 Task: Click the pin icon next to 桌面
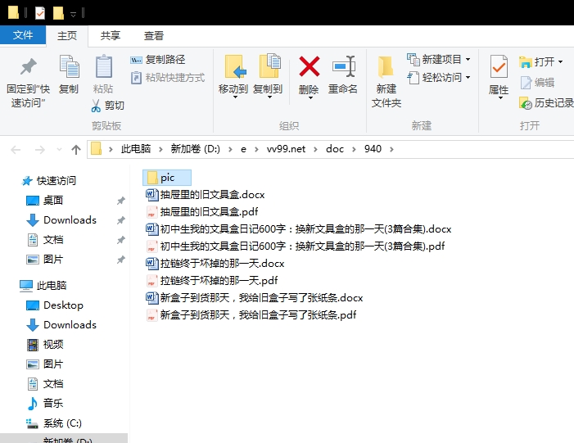(x=121, y=201)
